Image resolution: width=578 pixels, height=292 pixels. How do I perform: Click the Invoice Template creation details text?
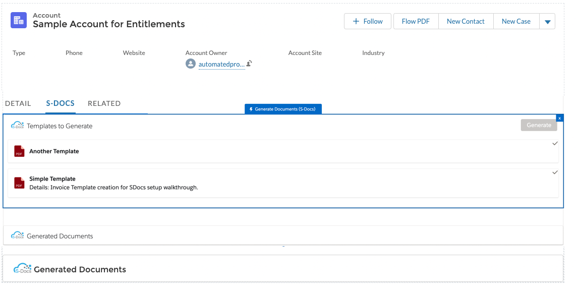(114, 187)
